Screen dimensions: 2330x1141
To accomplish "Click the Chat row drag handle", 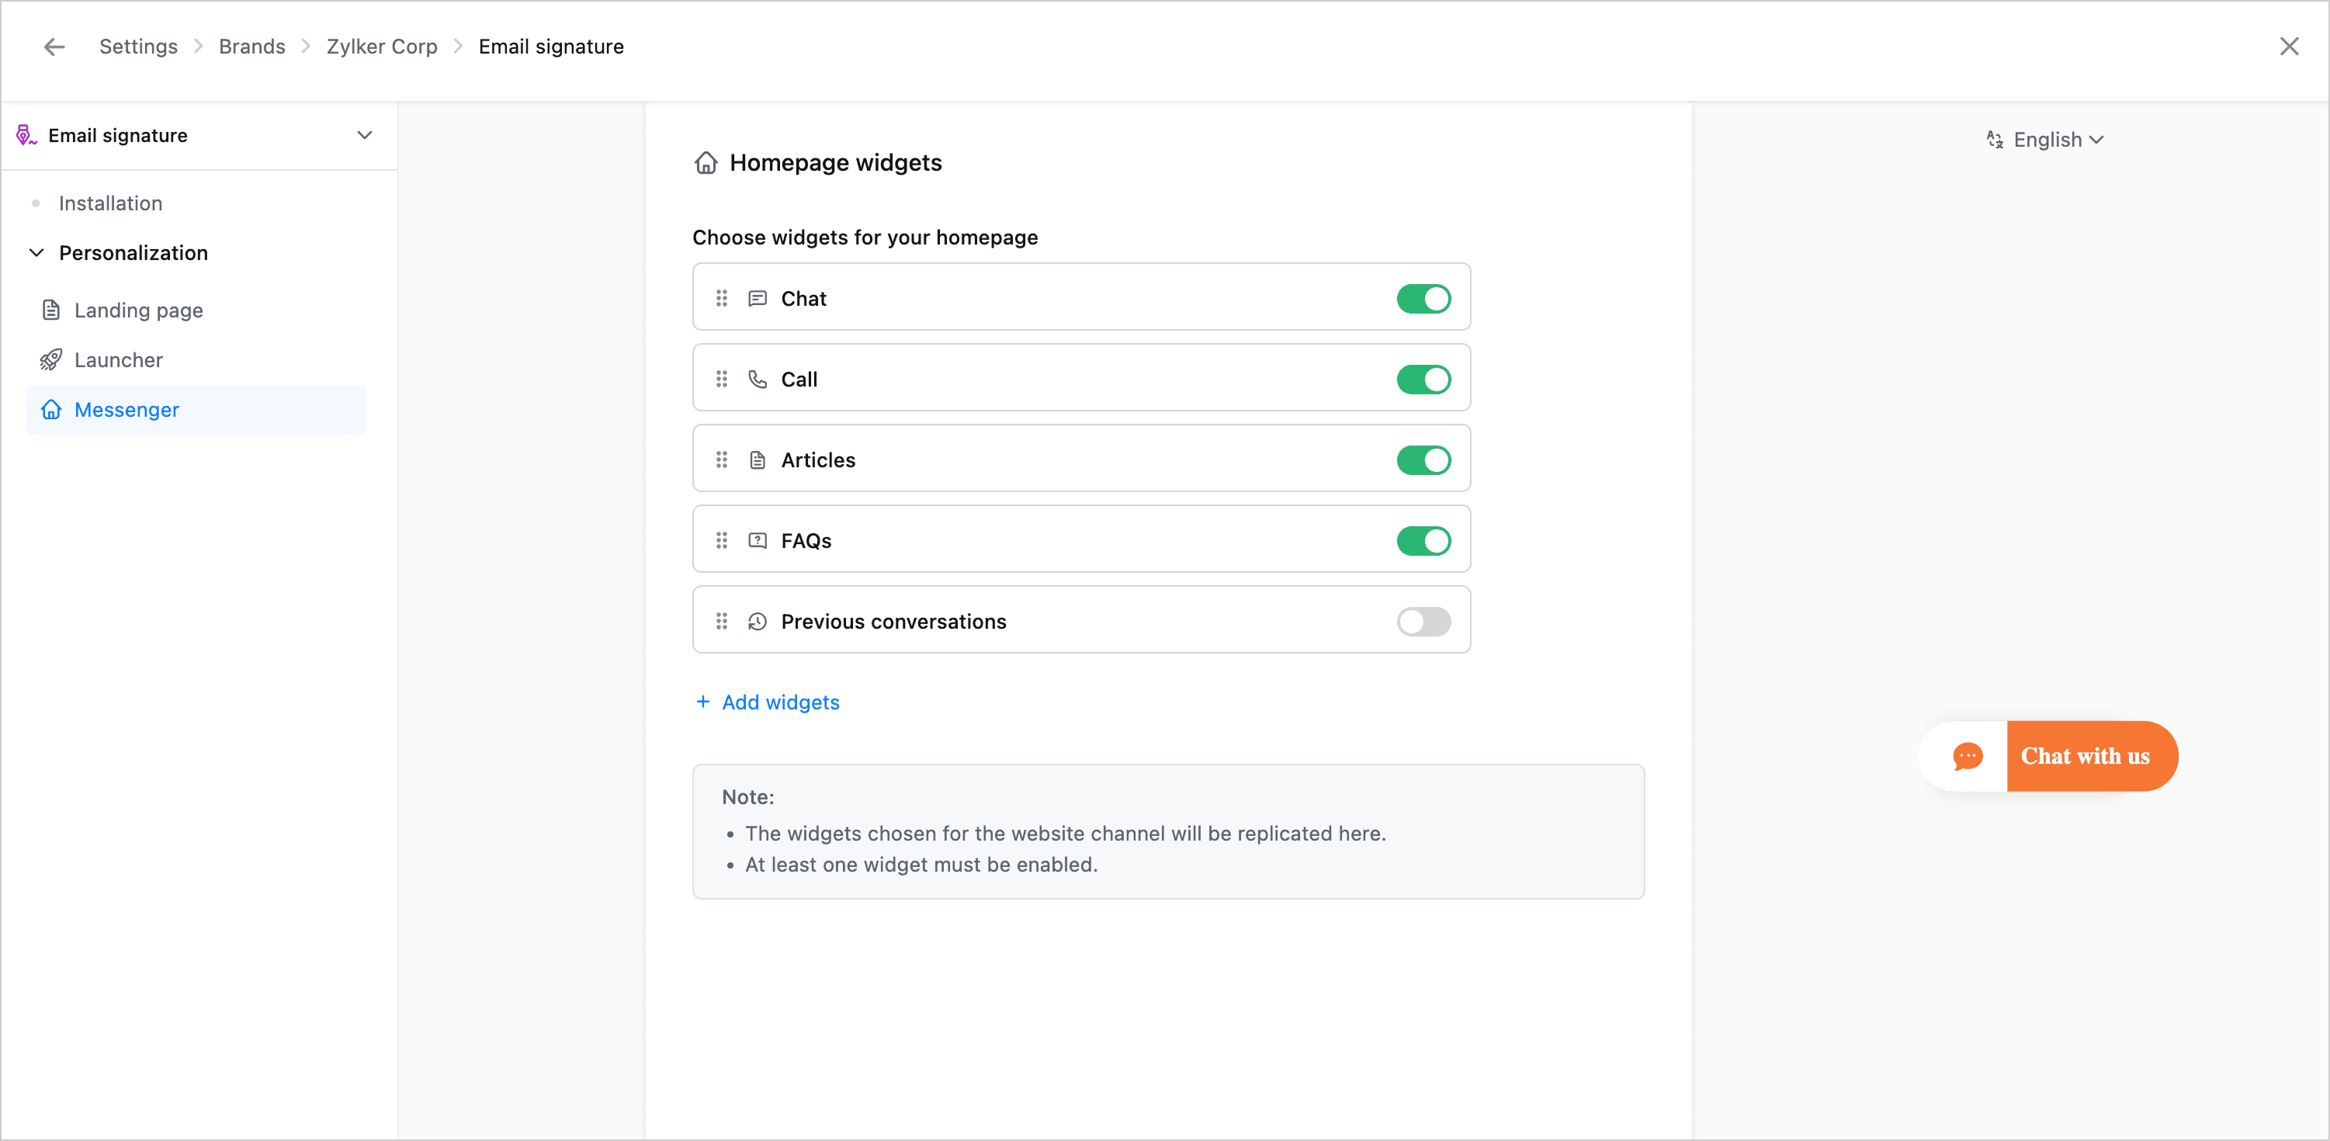I will click(x=721, y=299).
